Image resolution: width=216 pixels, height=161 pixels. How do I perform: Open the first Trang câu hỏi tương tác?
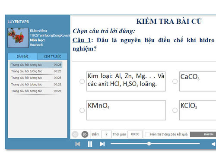pyautogui.click(x=36, y=65)
